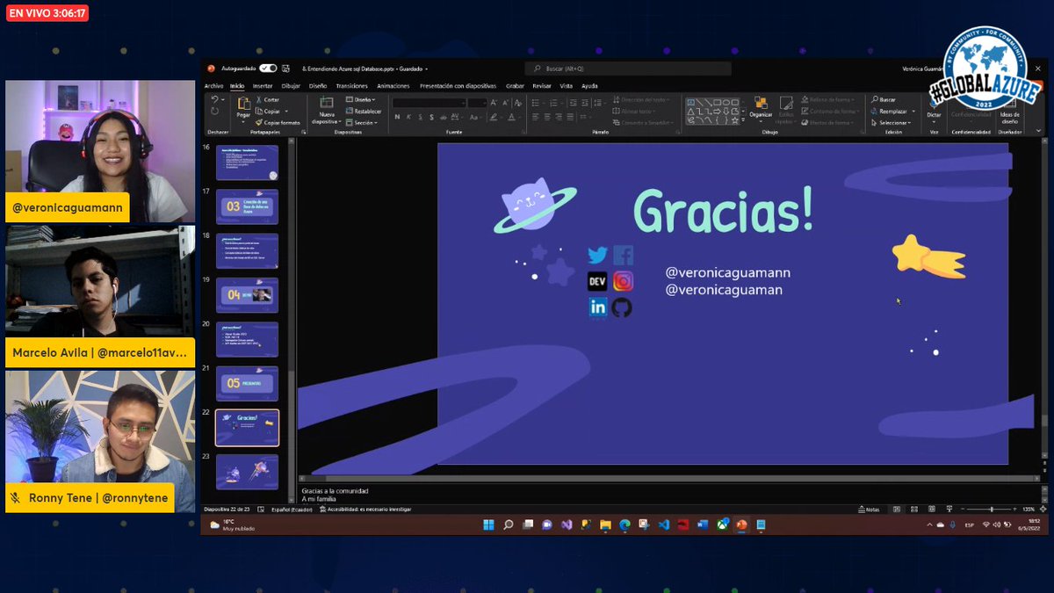Click the Redo icon under Undo

(214, 112)
